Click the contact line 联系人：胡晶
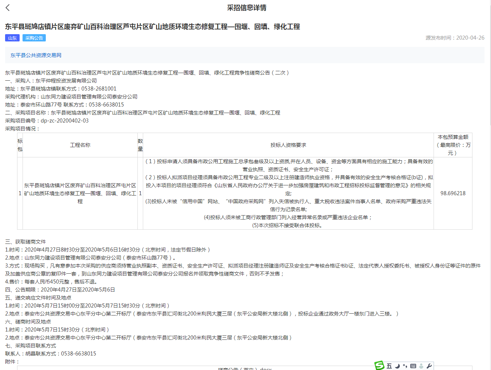Screen dimensions: 491x370 pyautogui.click(x=51, y=354)
